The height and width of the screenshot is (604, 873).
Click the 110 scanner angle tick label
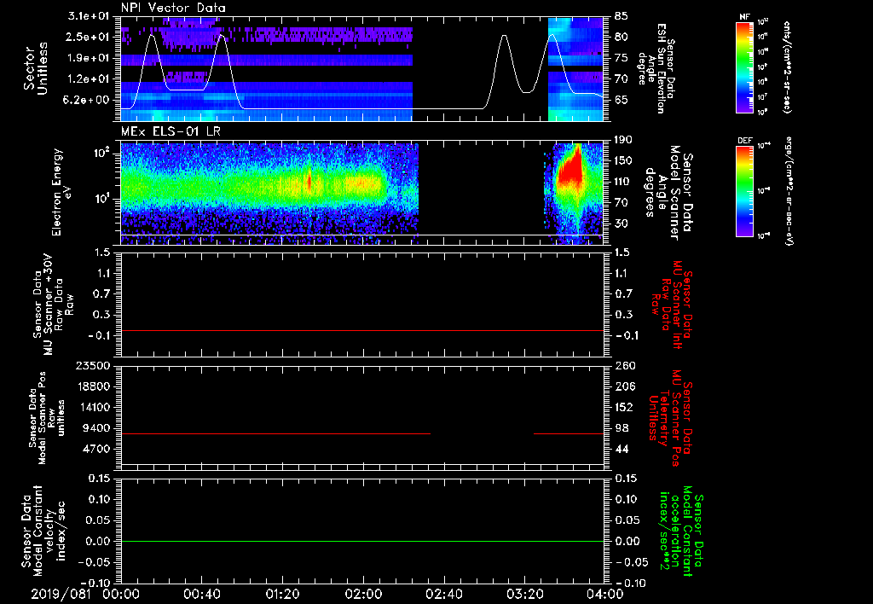click(623, 182)
